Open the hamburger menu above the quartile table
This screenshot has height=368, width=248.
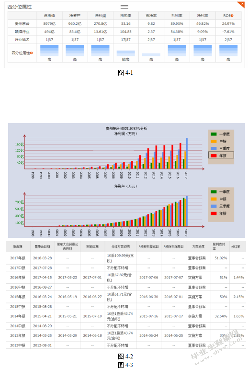[x=124, y=7]
